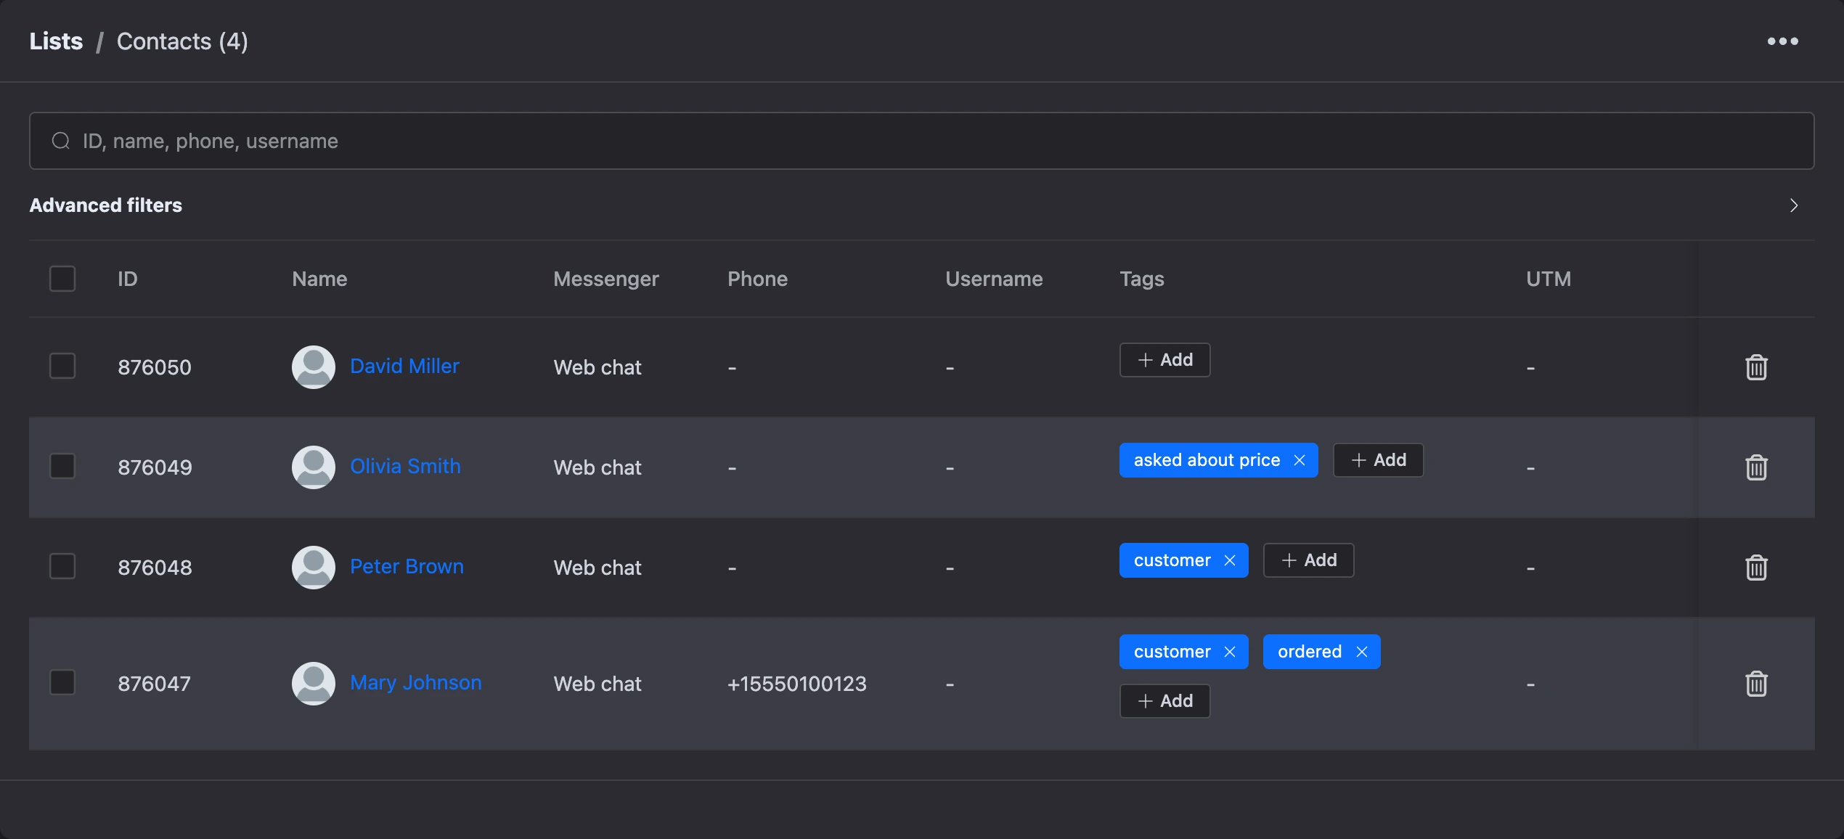Delete Mary Johnson contact with trash icon
1844x839 pixels.
click(x=1756, y=684)
